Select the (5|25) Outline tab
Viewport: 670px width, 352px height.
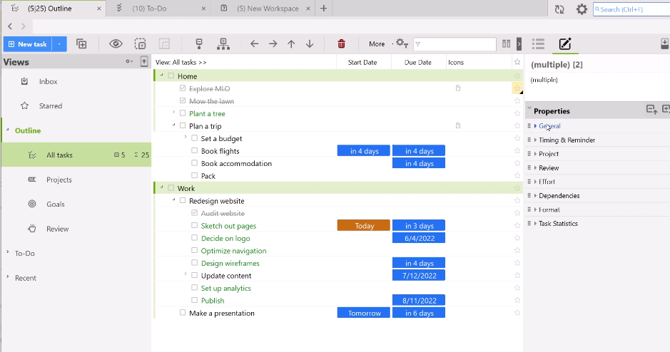pos(49,8)
